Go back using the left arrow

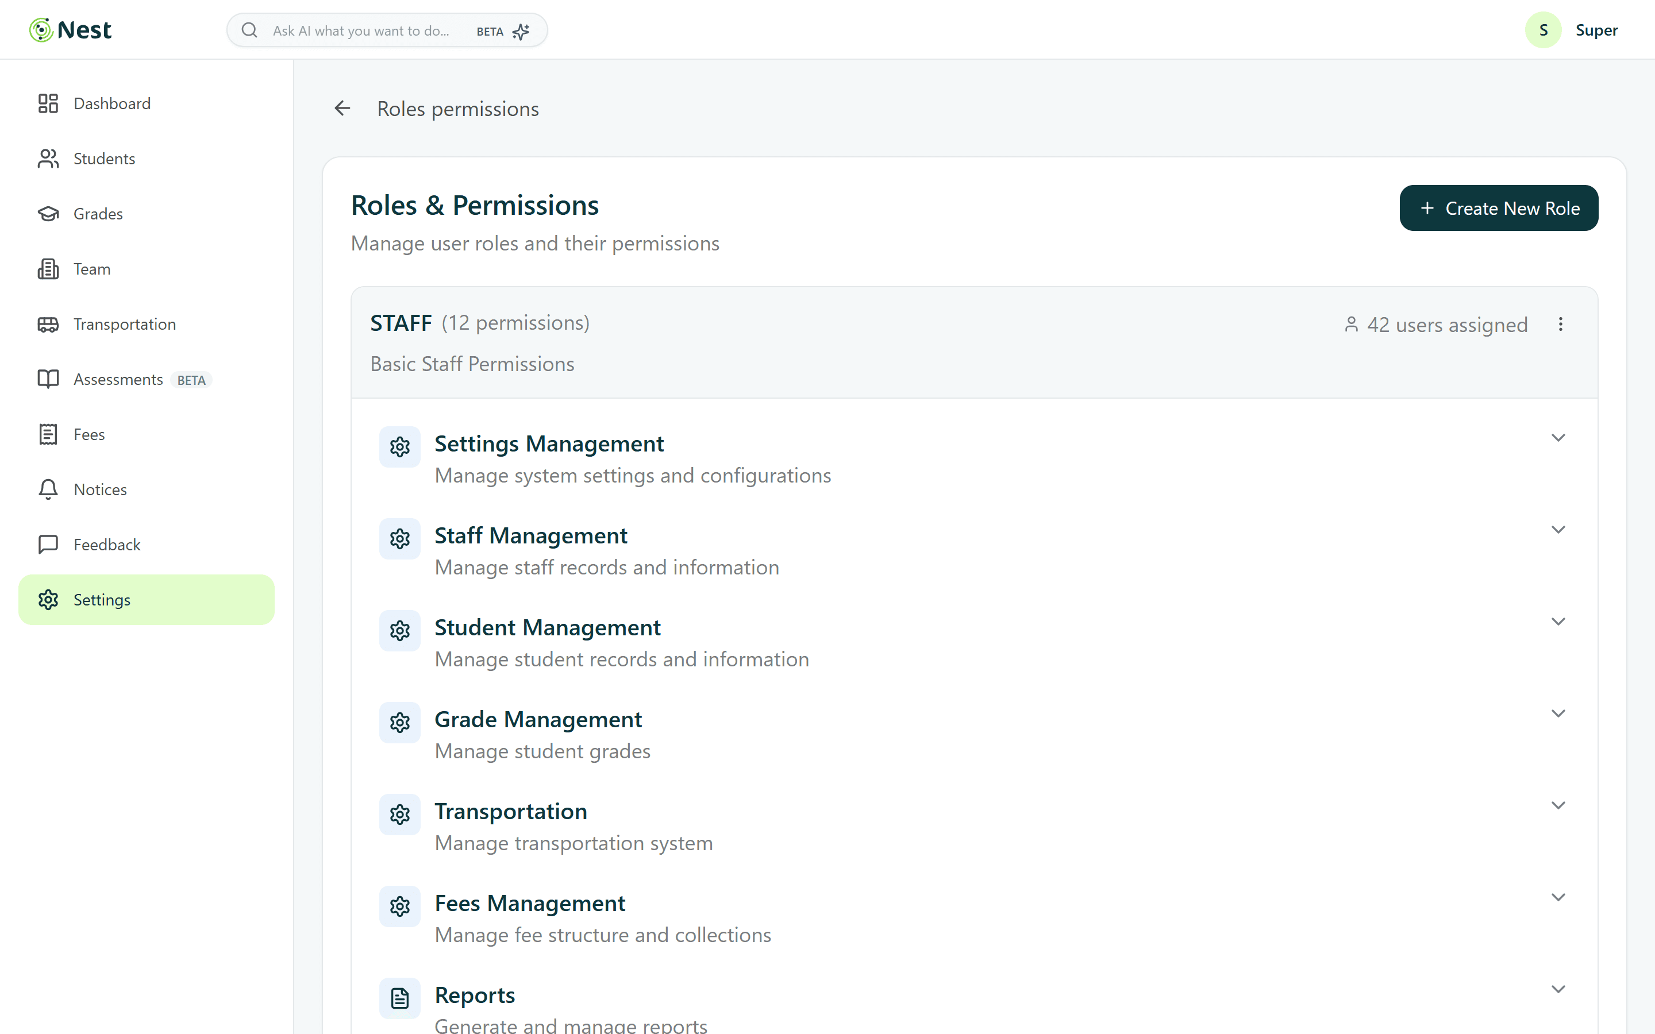[342, 108]
